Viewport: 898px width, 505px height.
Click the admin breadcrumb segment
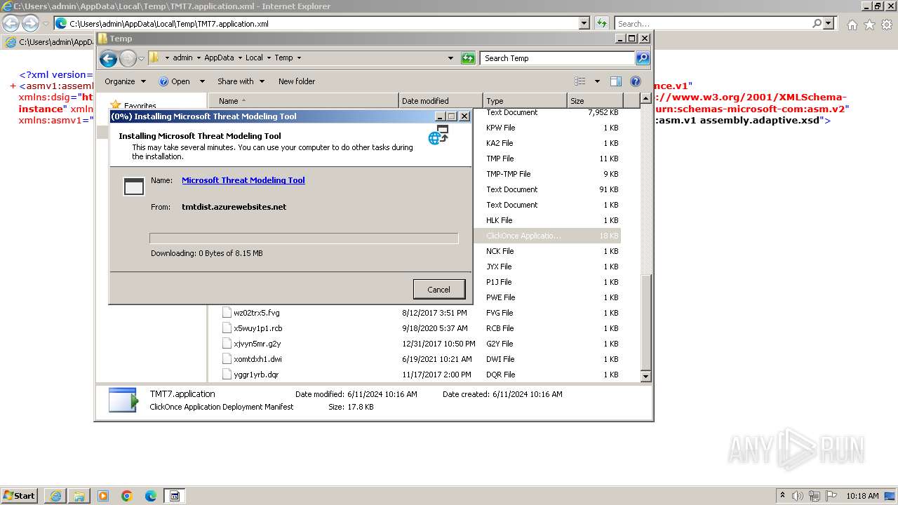[x=182, y=58]
